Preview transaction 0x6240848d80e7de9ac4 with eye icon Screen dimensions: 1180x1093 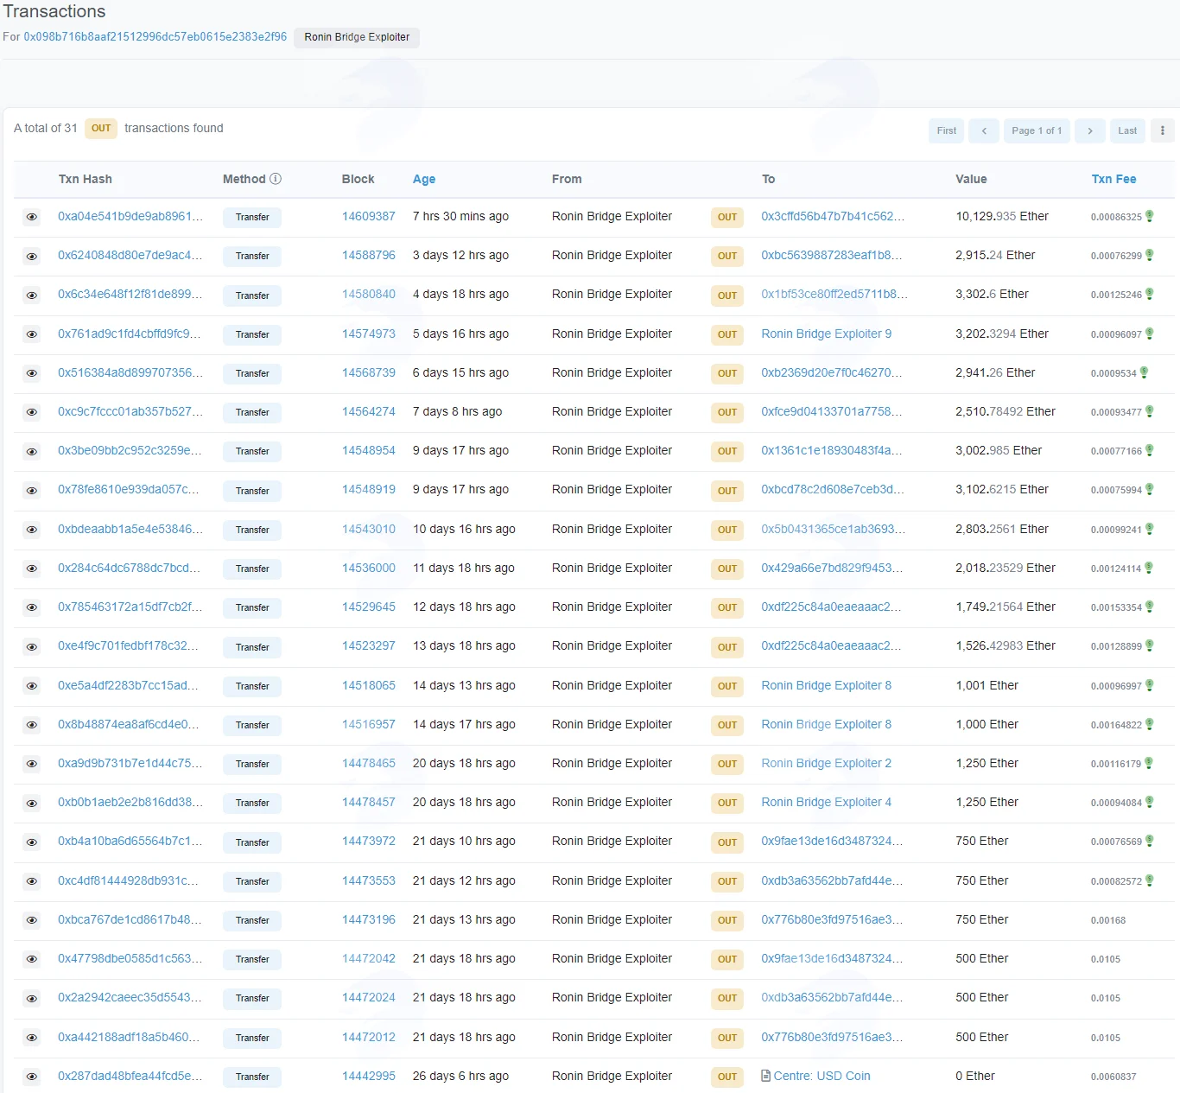point(32,256)
